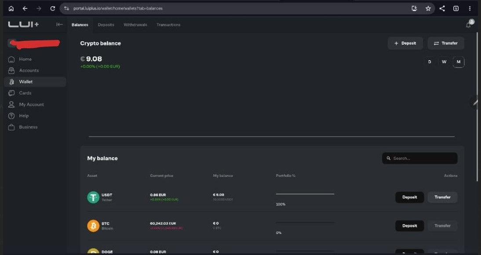
Task: Click the USDT Tether coin icon
Action: (x=93, y=197)
